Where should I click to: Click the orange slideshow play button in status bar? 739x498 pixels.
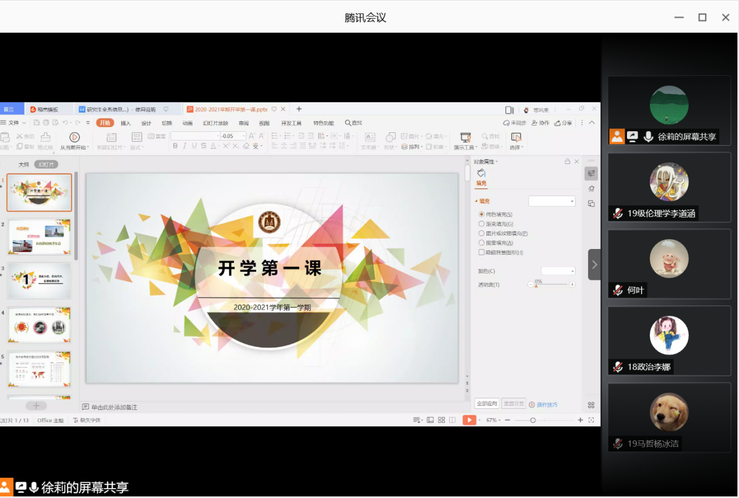coord(469,420)
